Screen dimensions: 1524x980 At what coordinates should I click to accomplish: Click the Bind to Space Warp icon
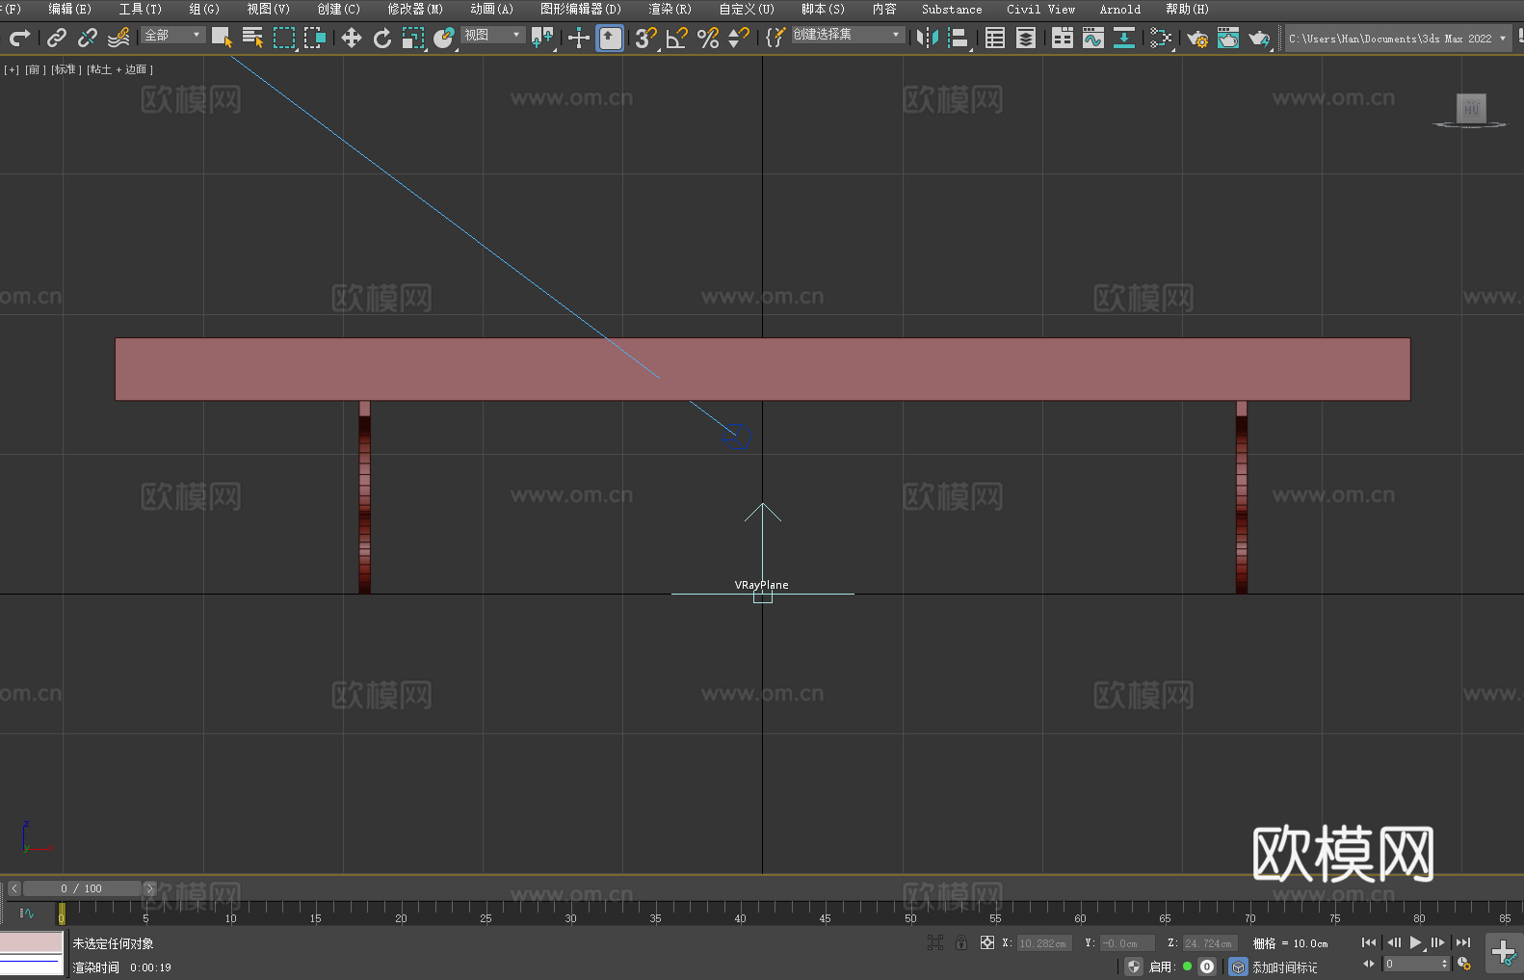coord(118,38)
